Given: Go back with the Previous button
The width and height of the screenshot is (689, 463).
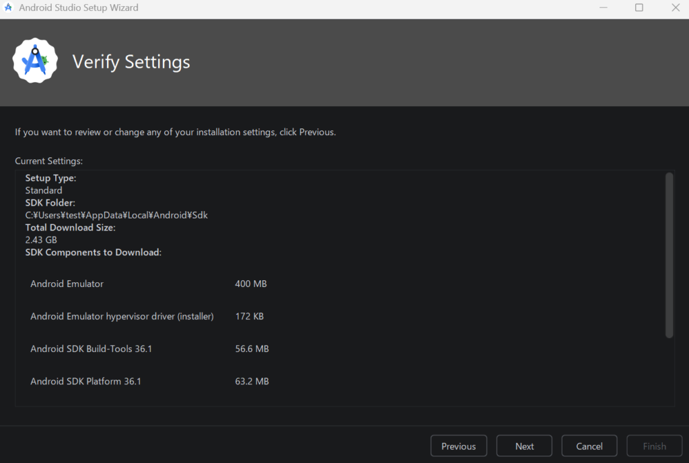Looking at the screenshot, I should (x=458, y=446).
